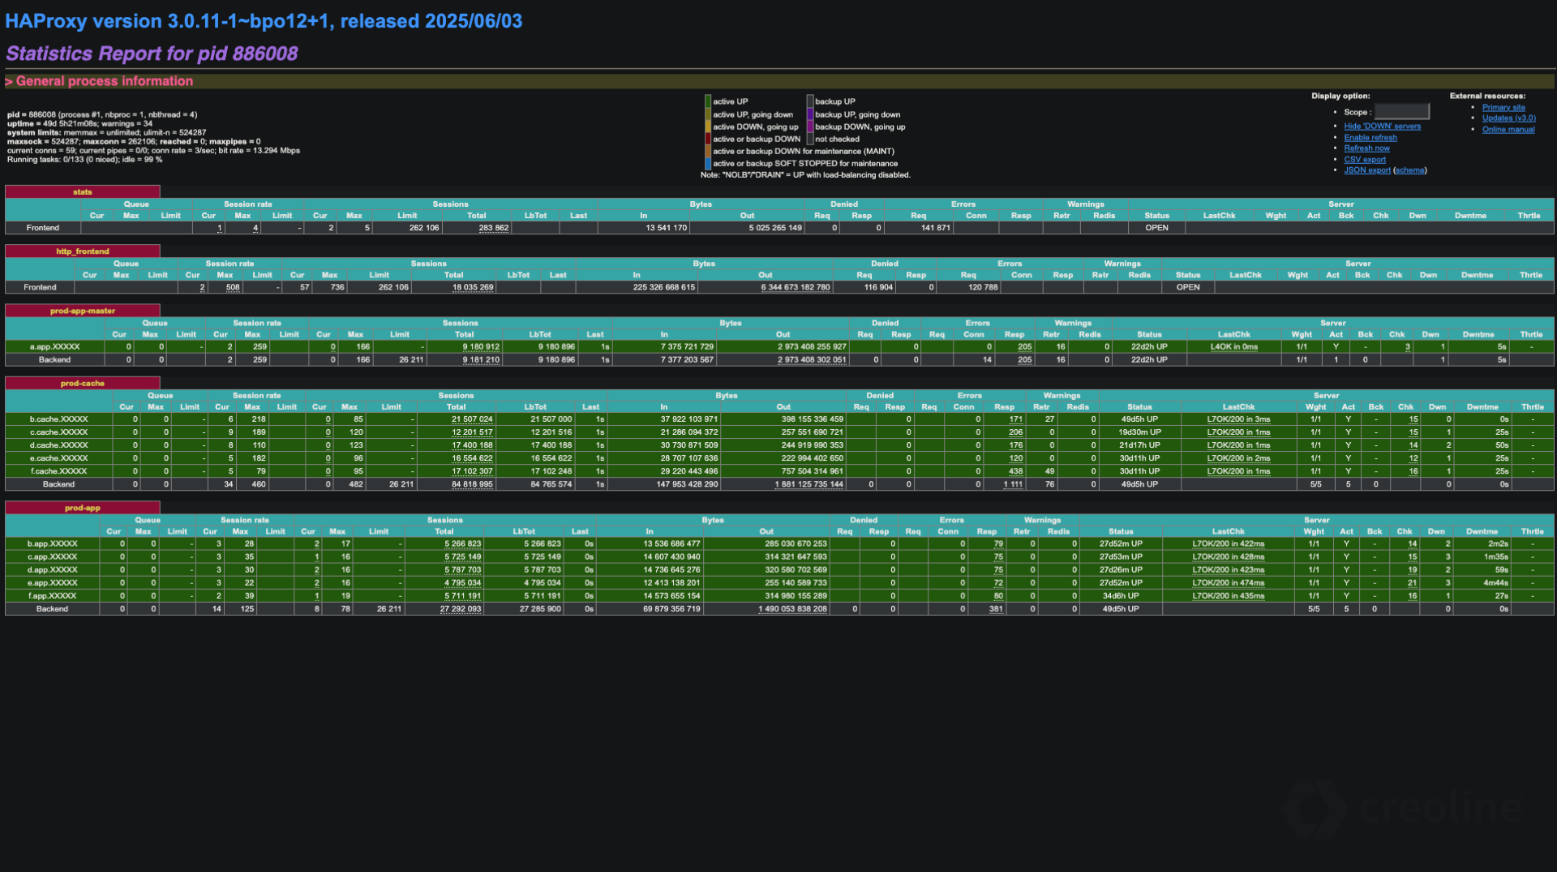
Task: Click the 'Statistics Report for pid 886008' title
Action: coord(152,54)
